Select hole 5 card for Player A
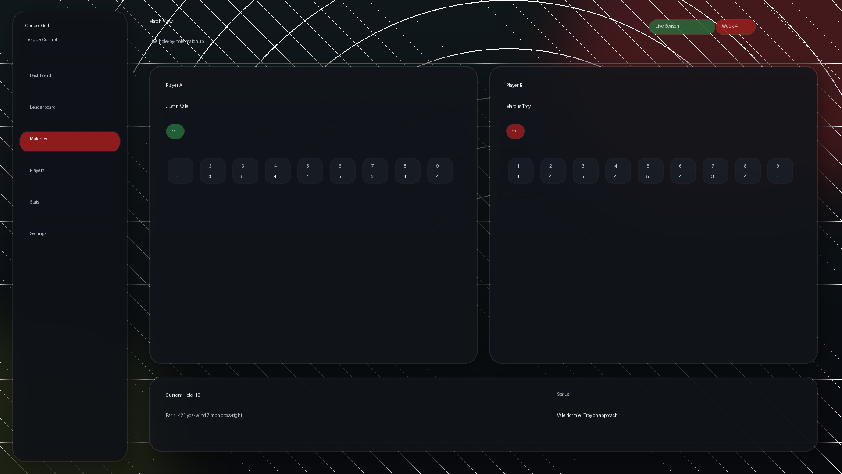Screen dimensions: 842x474 pyautogui.click(x=310, y=171)
